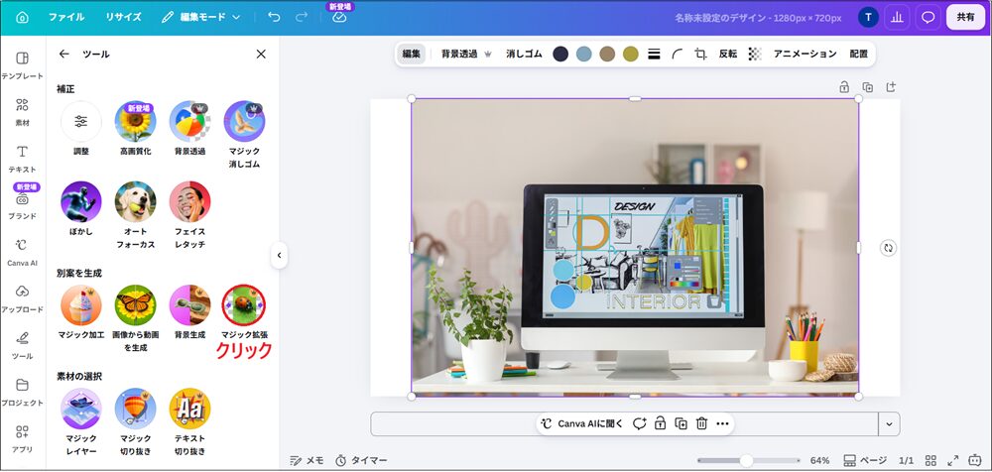Open the テンプレート sidebar tab

[x=22, y=65]
